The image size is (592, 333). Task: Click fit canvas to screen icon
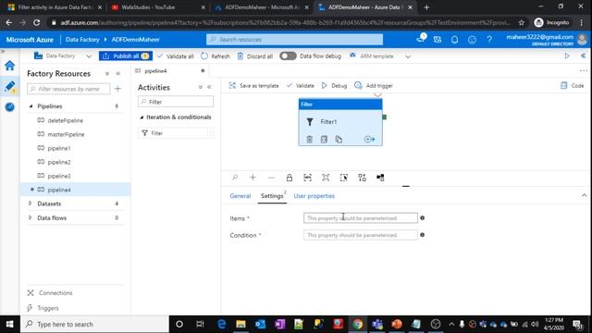point(326,178)
